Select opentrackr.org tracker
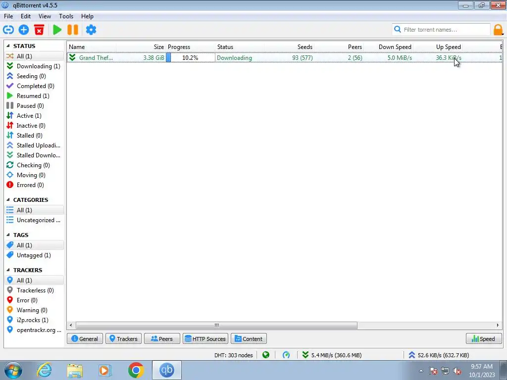507x380 pixels. [34, 330]
